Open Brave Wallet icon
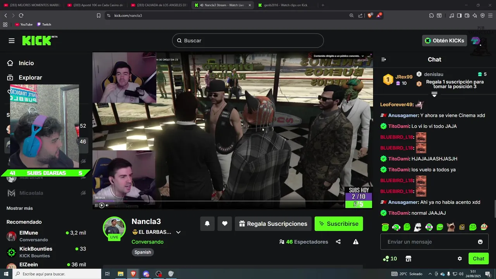Image resolution: width=496 pixels, height=279 pixels. pos(467,15)
